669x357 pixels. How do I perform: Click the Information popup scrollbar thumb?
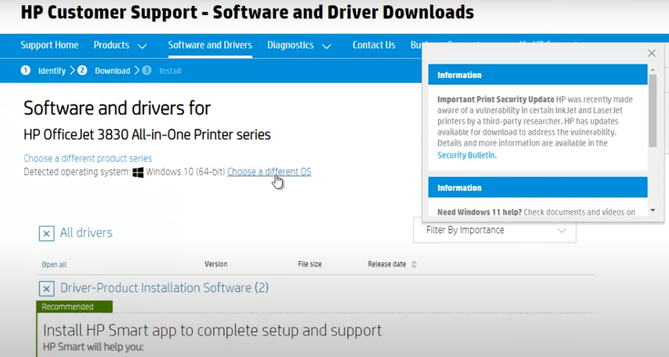pos(653,111)
